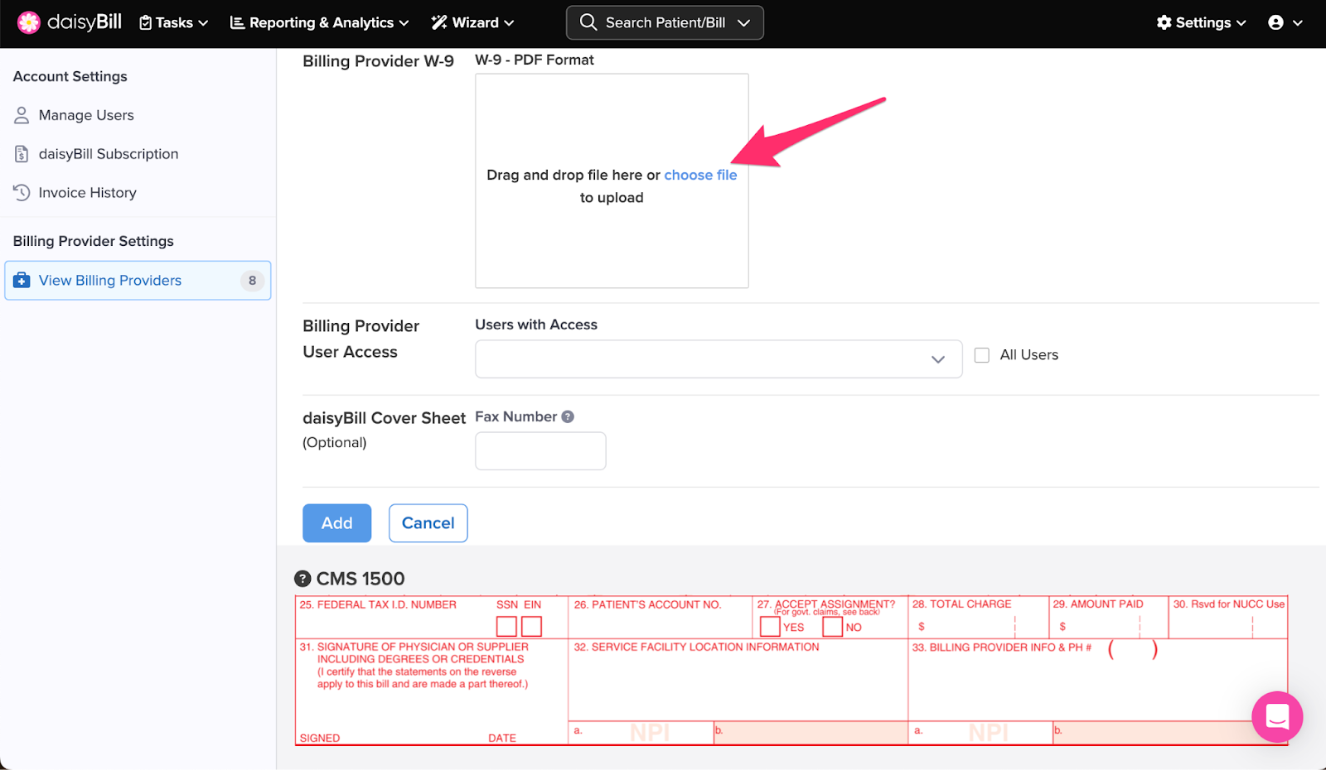The height and width of the screenshot is (770, 1326).
Task: Click the Cancel button
Action: click(x=428, y=523)
